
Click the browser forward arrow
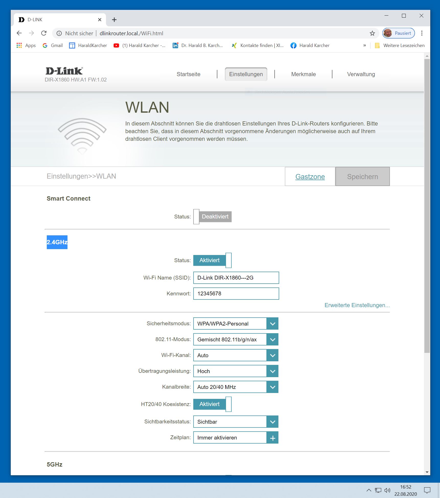(31, 33)
